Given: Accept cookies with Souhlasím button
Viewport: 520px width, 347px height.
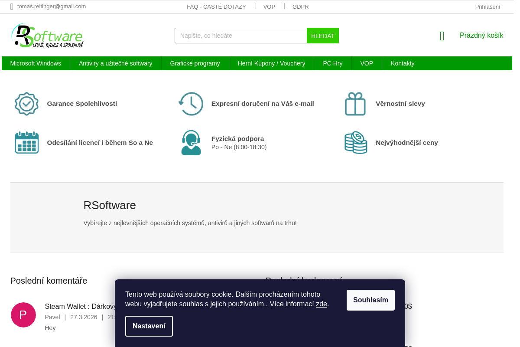Looking at the screenshot, I should coord(370,300).
